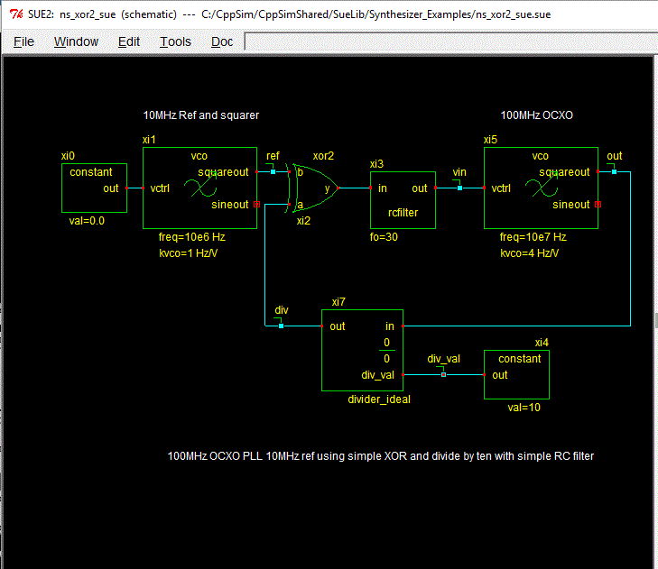Click the sine wave symbol inside xi1
This screenshot has width=658, height=569.
(x=200, y=186)
